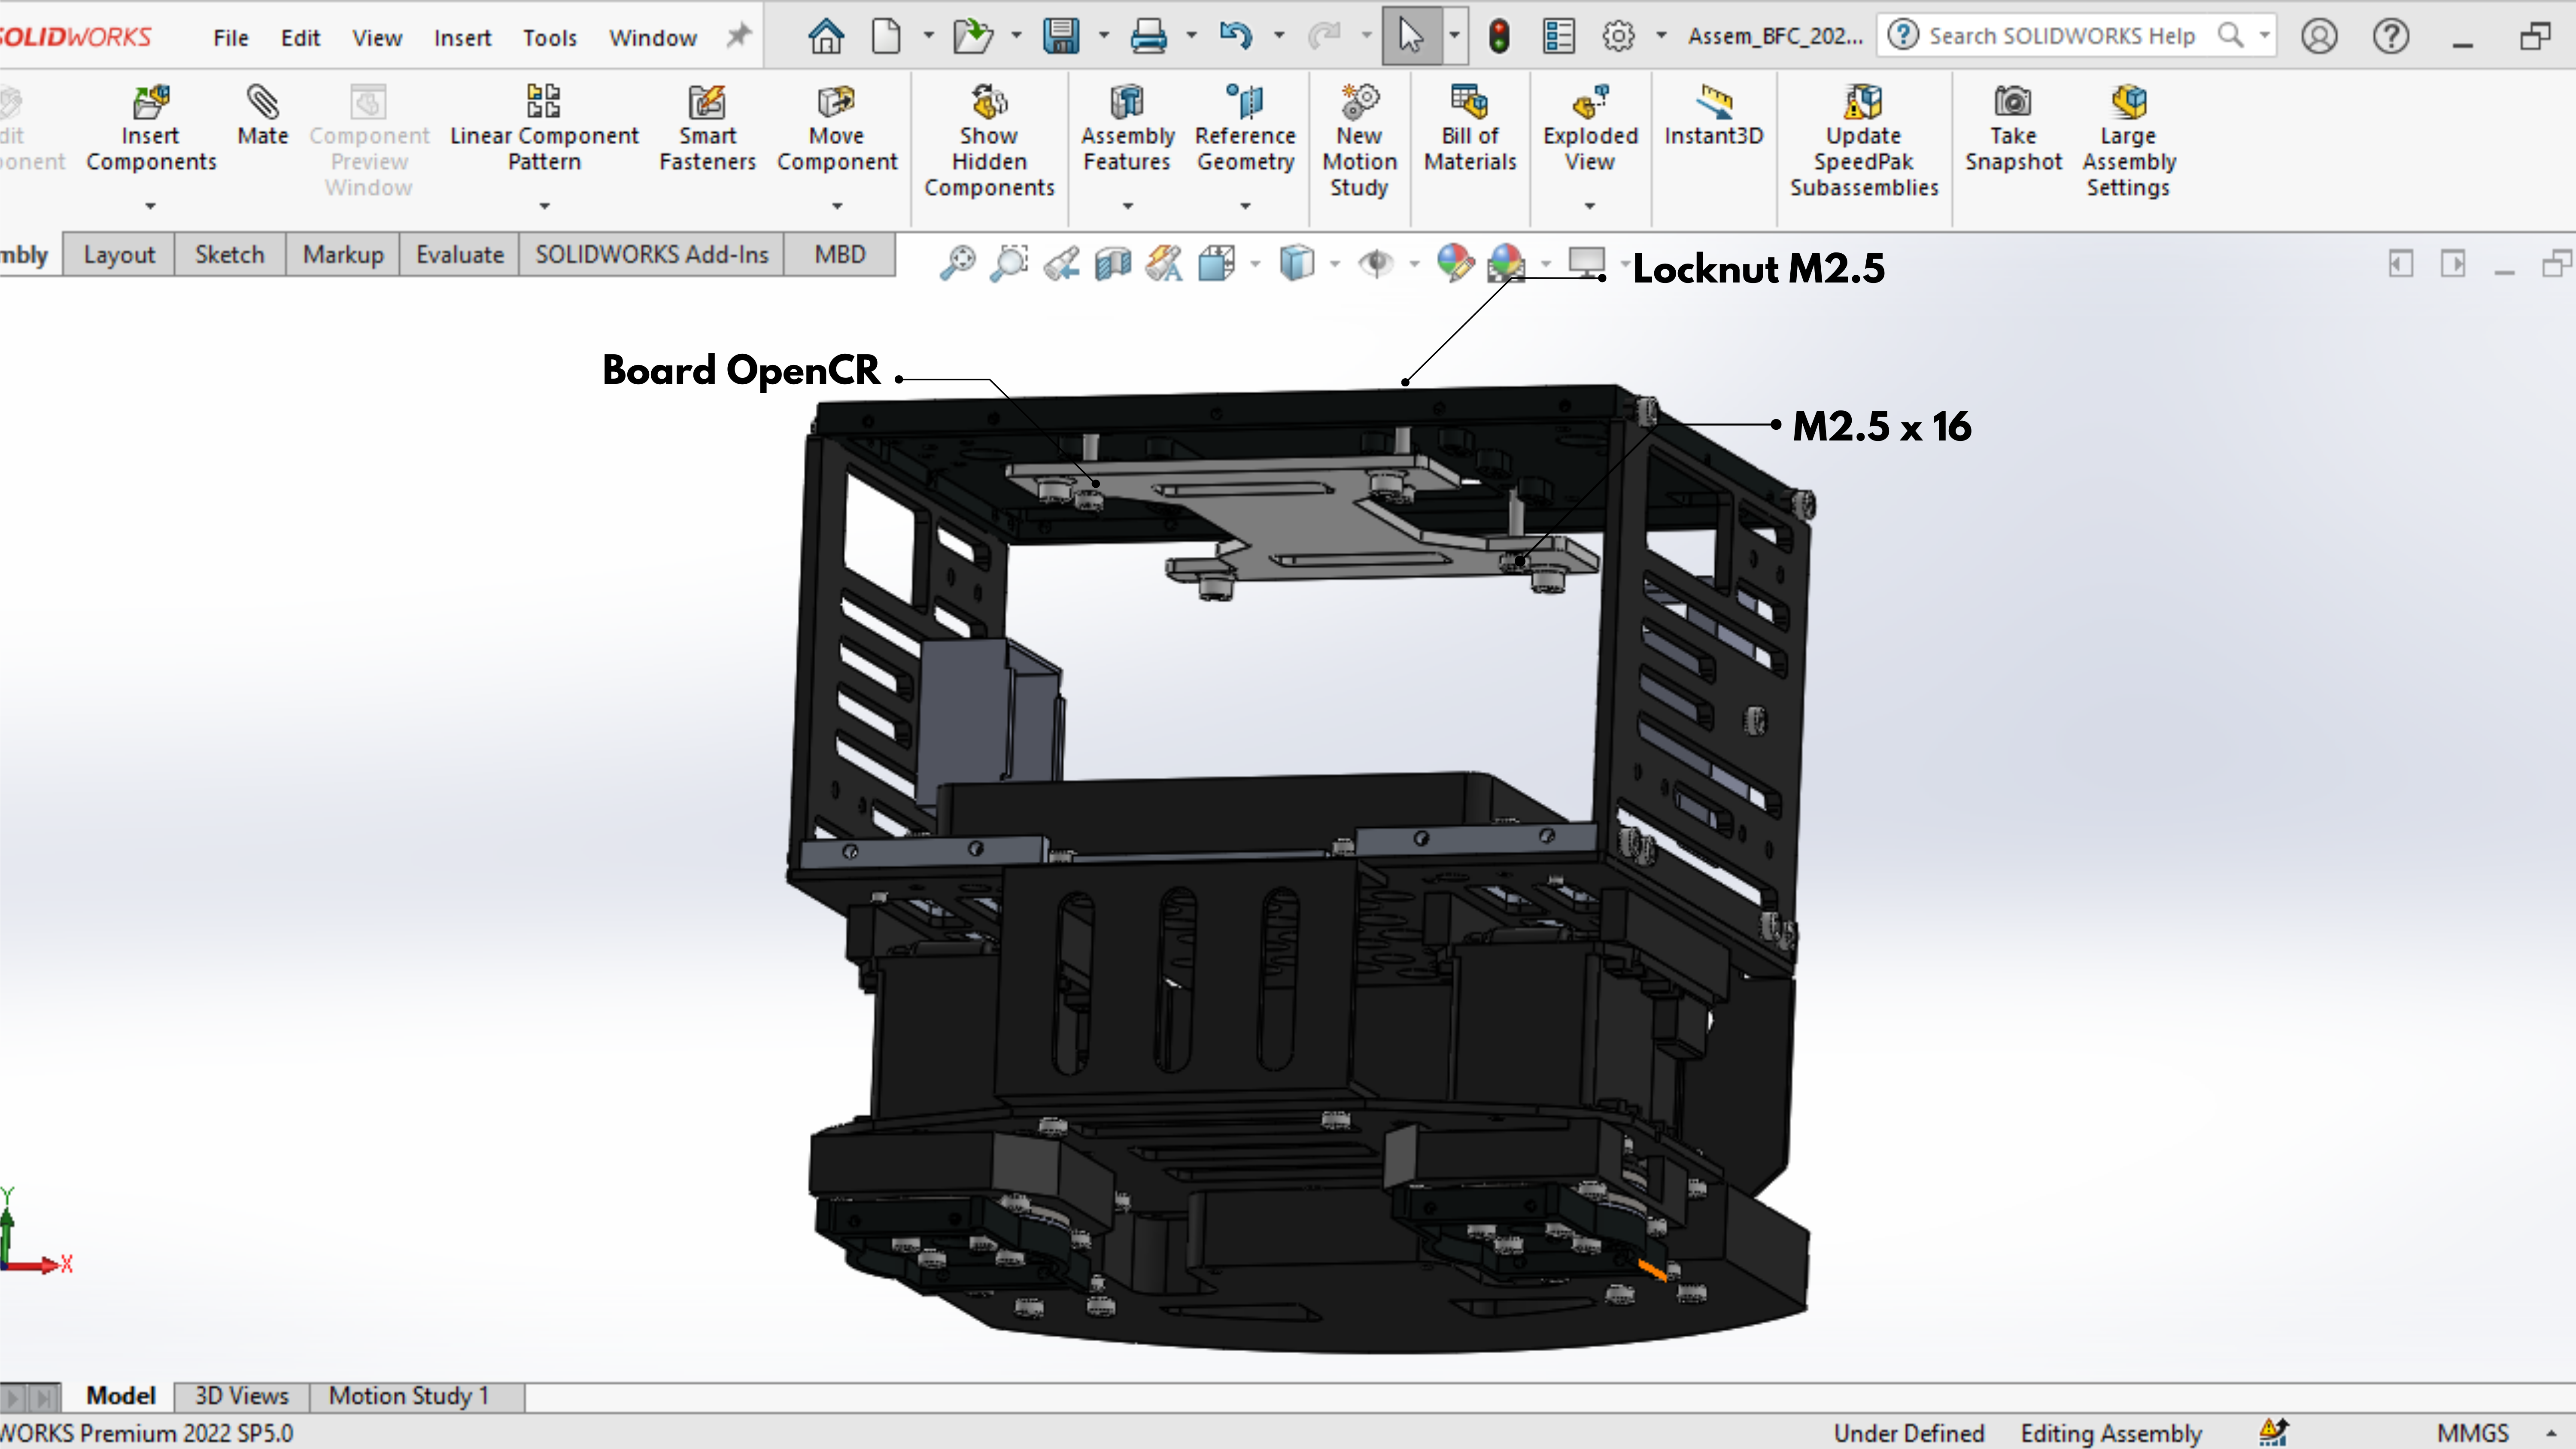Image resolution: width=2576 pixels, height=1449 pixels.
Task: Switch to Motion Study 1 tab
Action: click(409, 1396)
